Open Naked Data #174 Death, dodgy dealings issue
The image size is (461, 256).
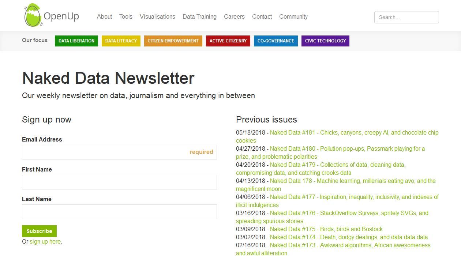coord(349,237)
